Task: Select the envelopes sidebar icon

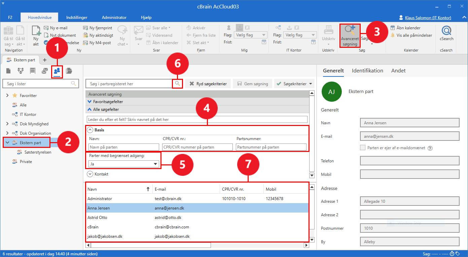Action: (45, 71)
